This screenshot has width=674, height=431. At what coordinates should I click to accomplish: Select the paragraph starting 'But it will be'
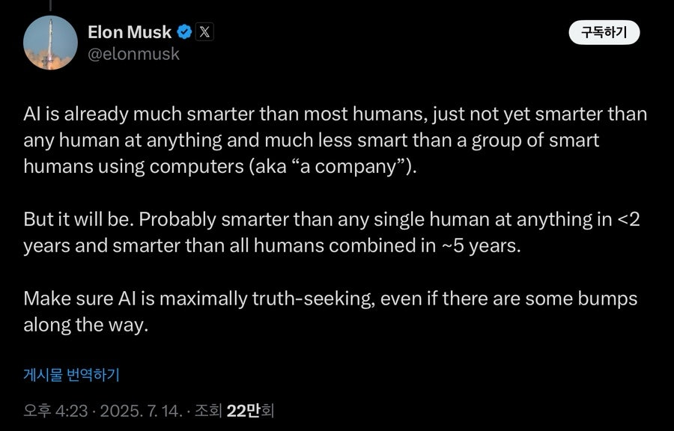tap(332, 232)
